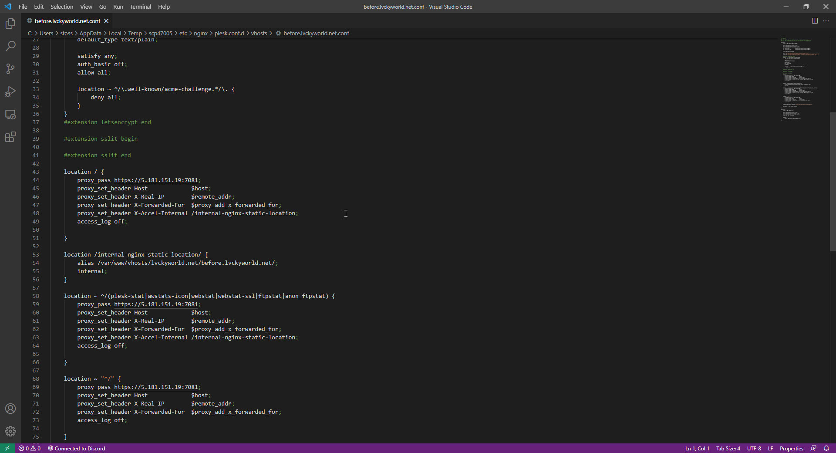Open the Search view icon
This screenshot has width=836, height=453.
pos(10,46)
